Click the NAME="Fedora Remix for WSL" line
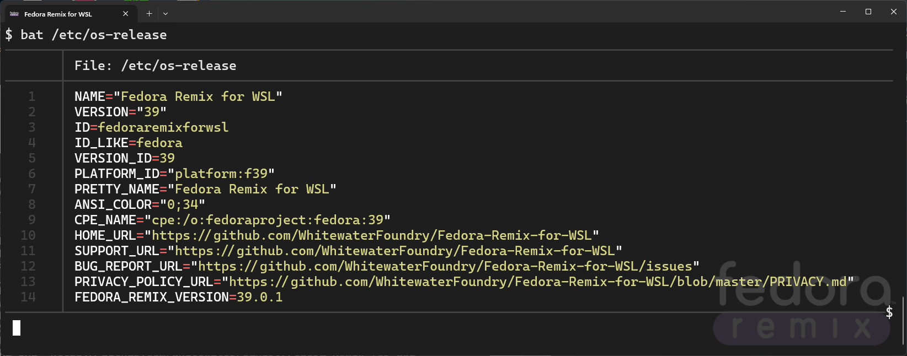The width and height of the screenshot is (907, 356). [x=179, y=96]
